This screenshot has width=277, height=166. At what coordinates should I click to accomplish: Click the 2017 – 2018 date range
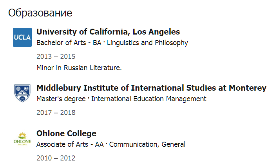pos(56,113)
